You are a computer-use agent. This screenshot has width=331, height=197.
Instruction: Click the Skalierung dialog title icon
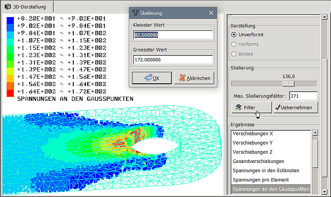click(135, 13)
